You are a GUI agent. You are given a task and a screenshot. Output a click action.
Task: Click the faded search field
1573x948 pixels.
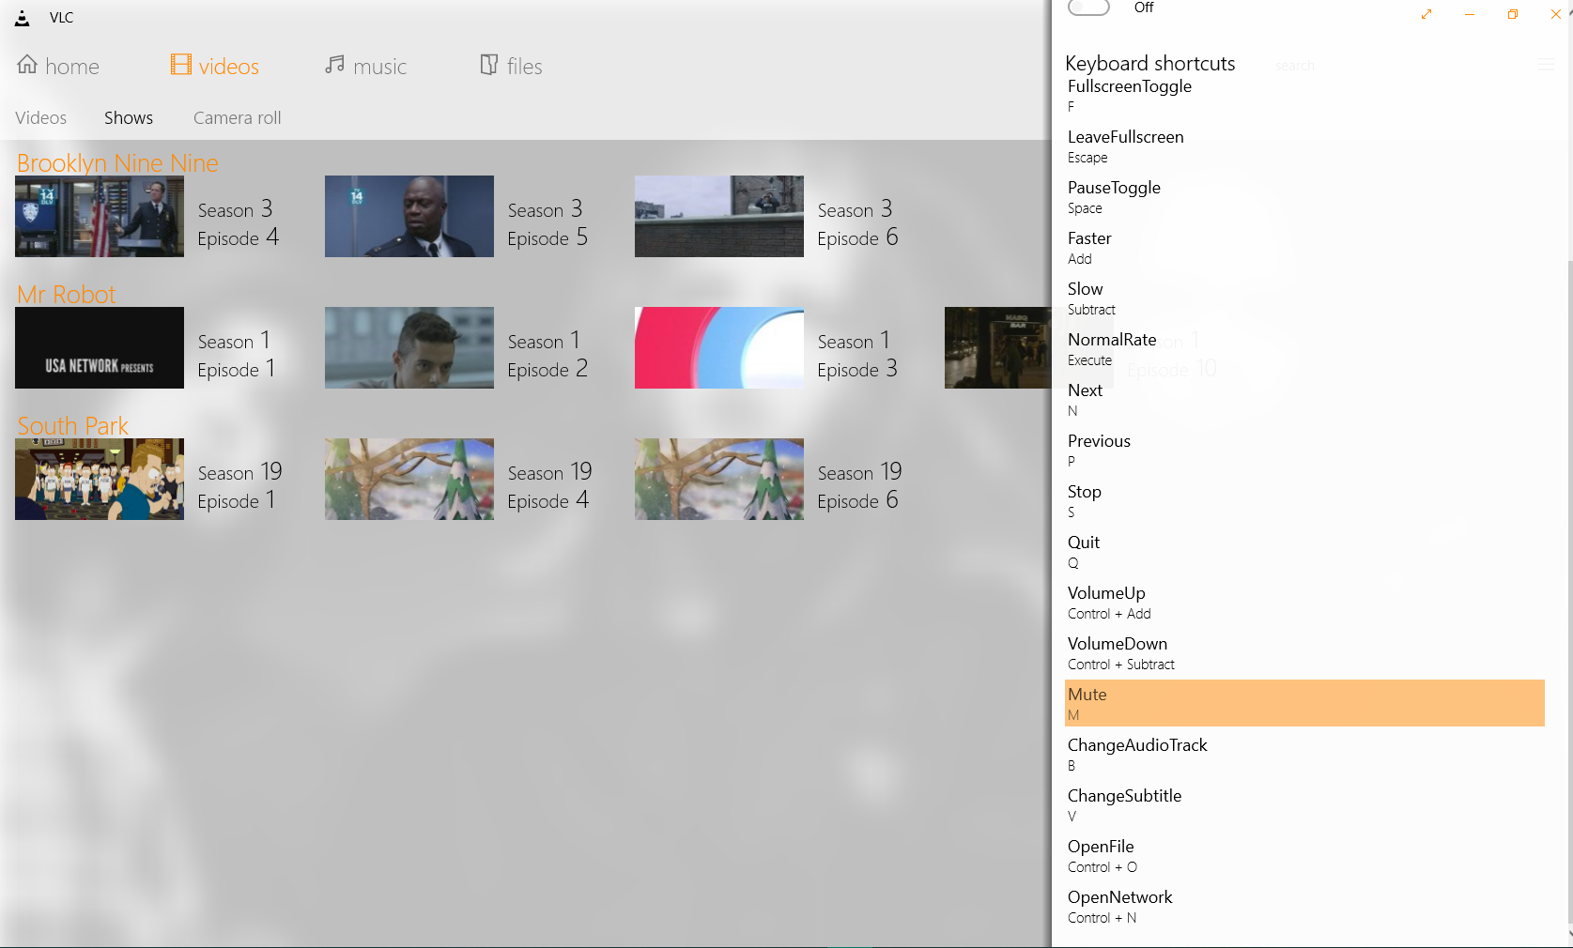(x=1295, y=66)
